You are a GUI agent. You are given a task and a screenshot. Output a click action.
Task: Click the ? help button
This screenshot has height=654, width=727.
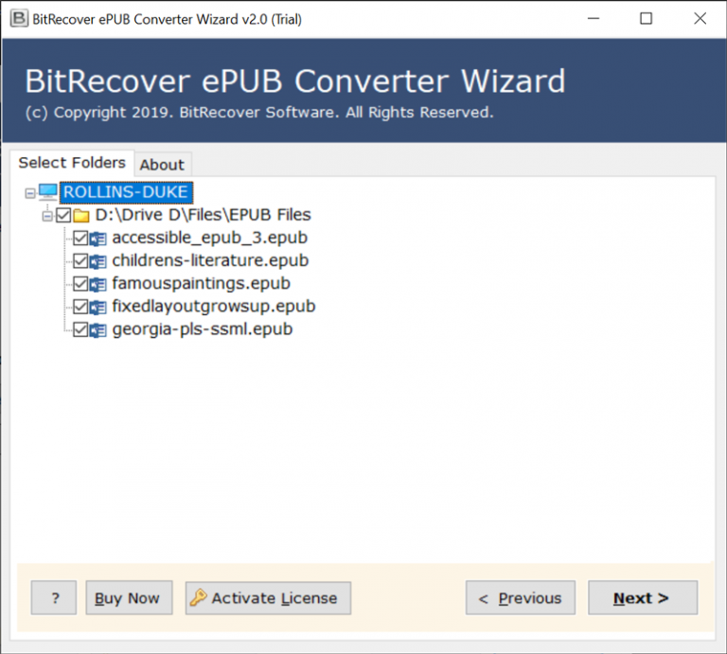(54, 598)
